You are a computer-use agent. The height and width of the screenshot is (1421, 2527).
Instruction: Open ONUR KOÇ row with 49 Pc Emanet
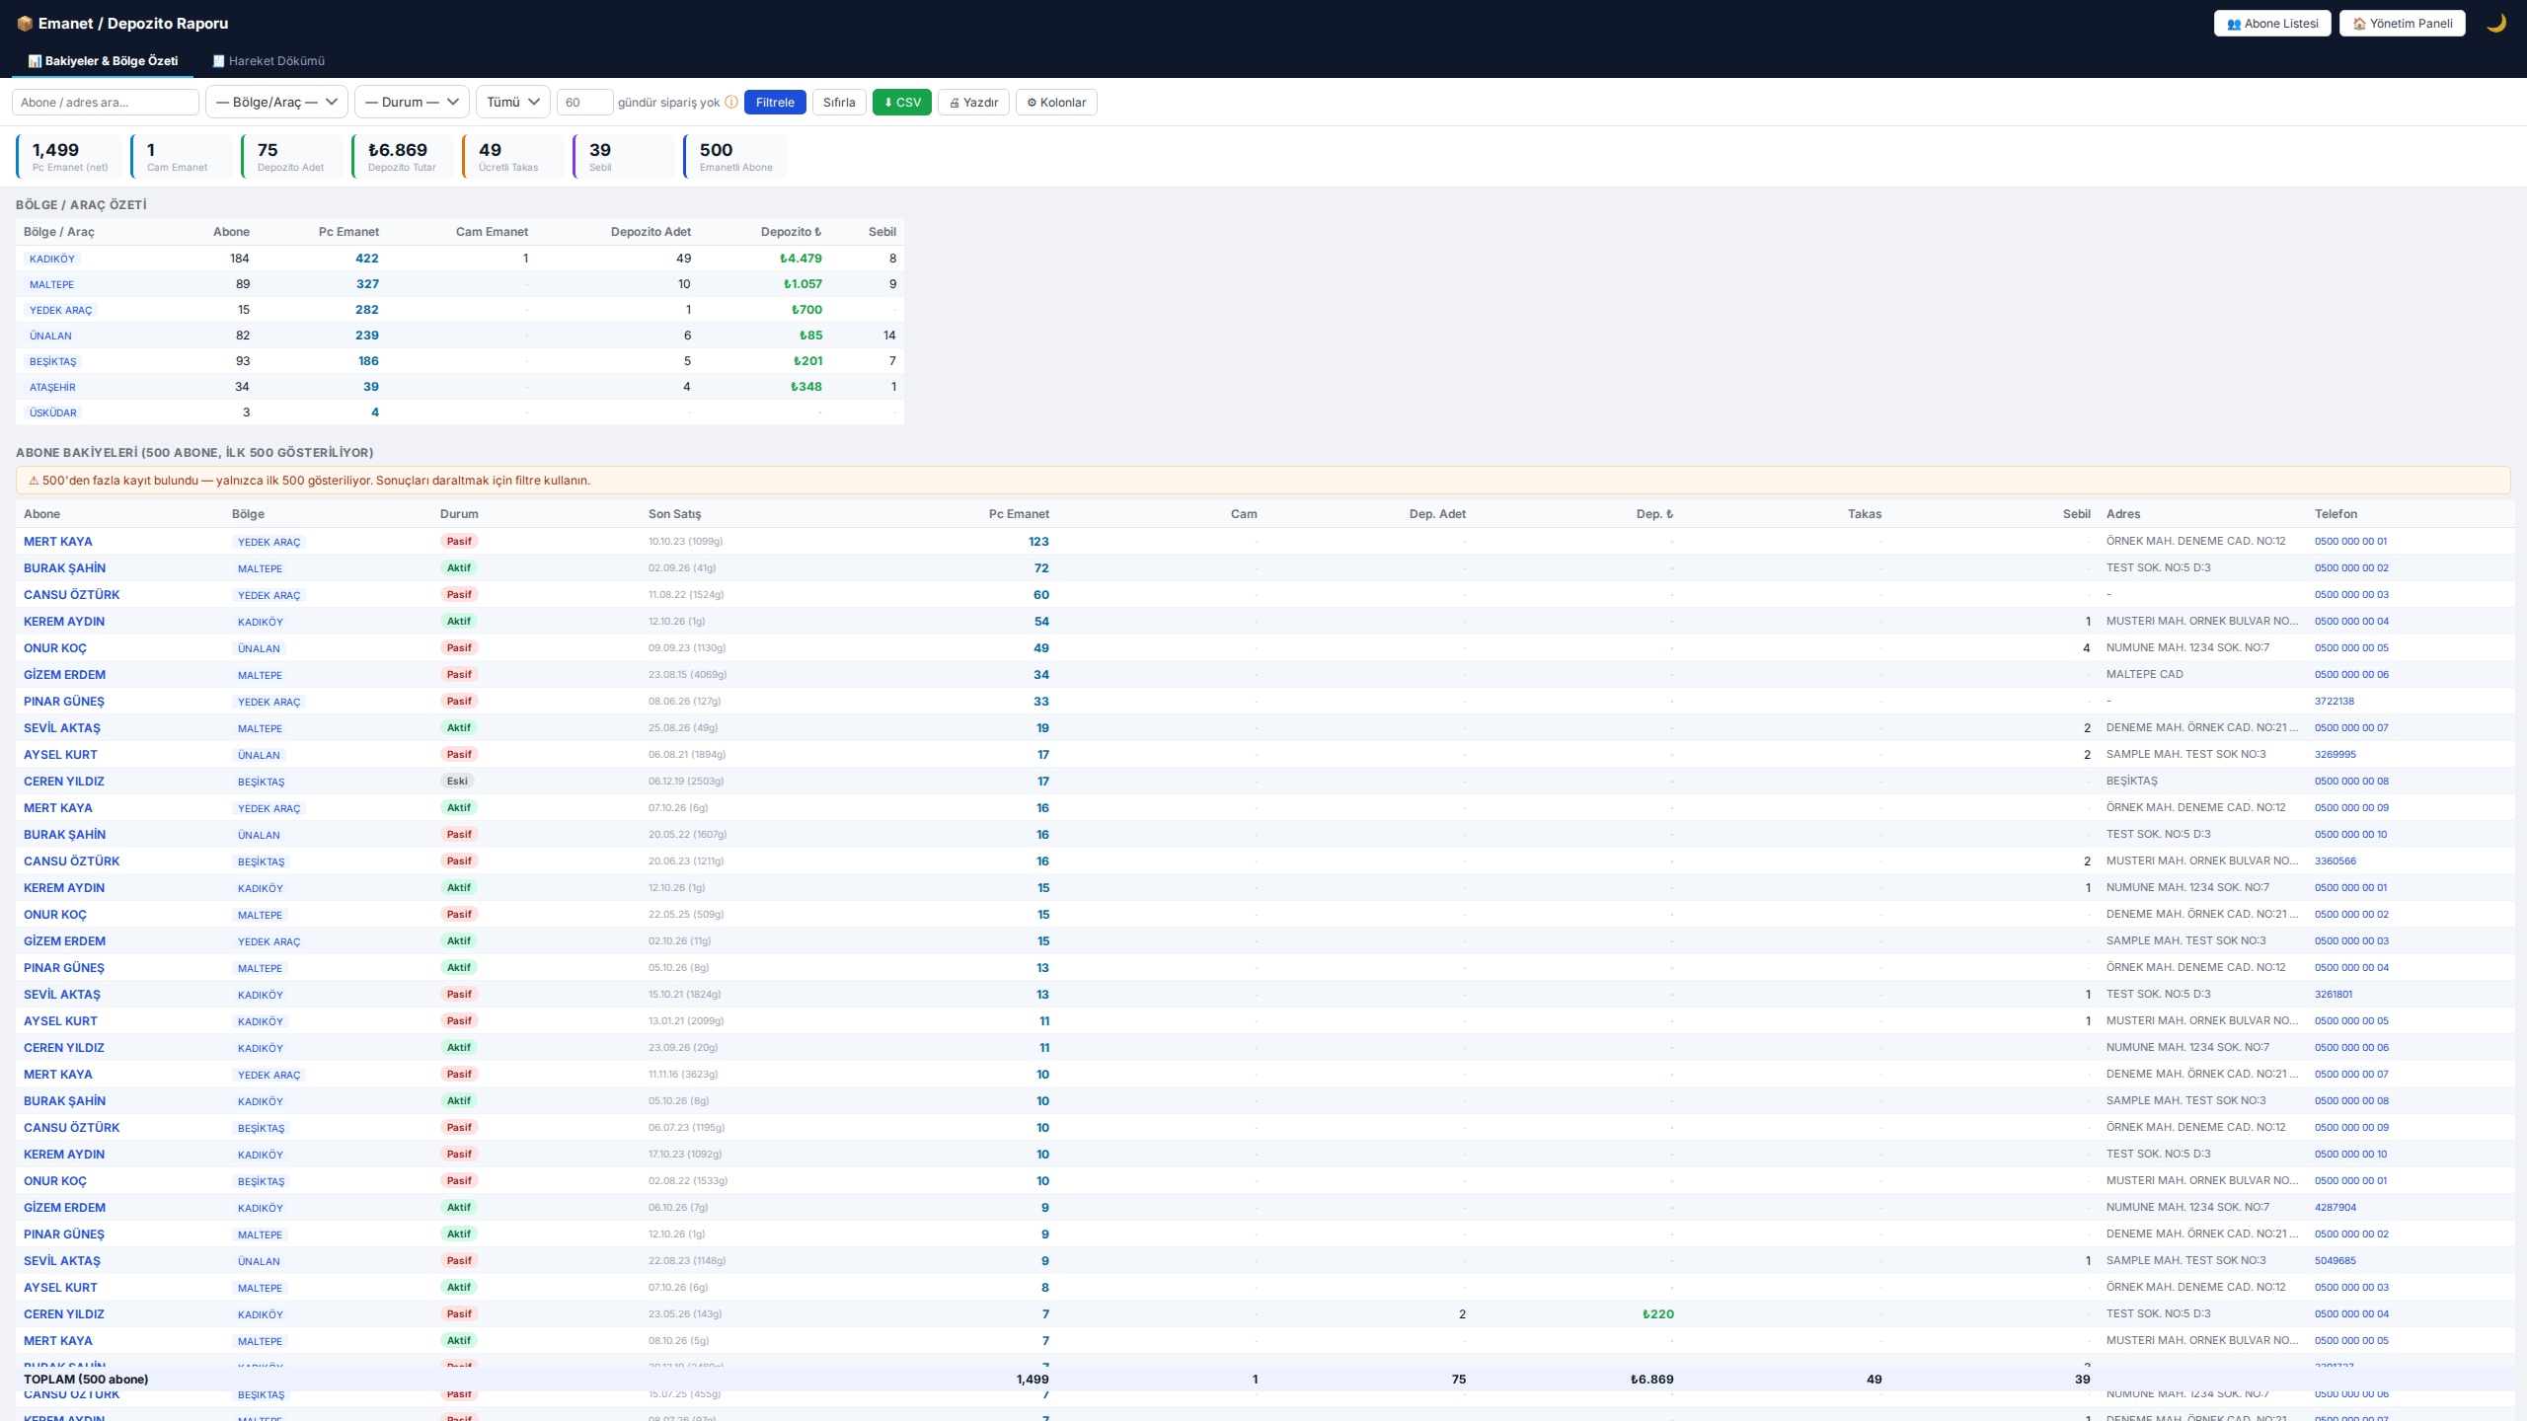click(x=55, y=647)
